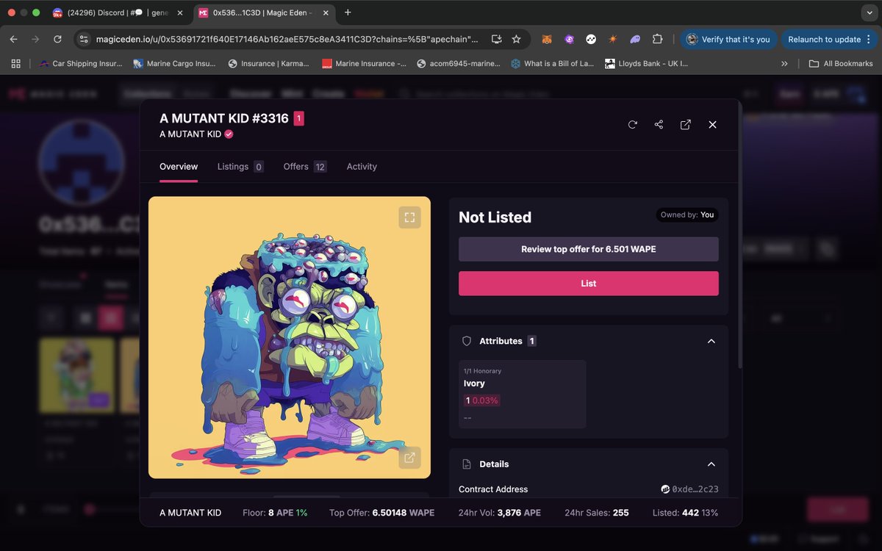
Task: Click the document icon beside Details
Action: coord(466,464)
